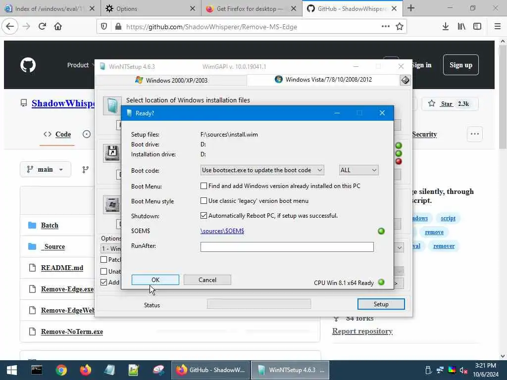Launch Chrome from the taskbar

click(61, 370)
